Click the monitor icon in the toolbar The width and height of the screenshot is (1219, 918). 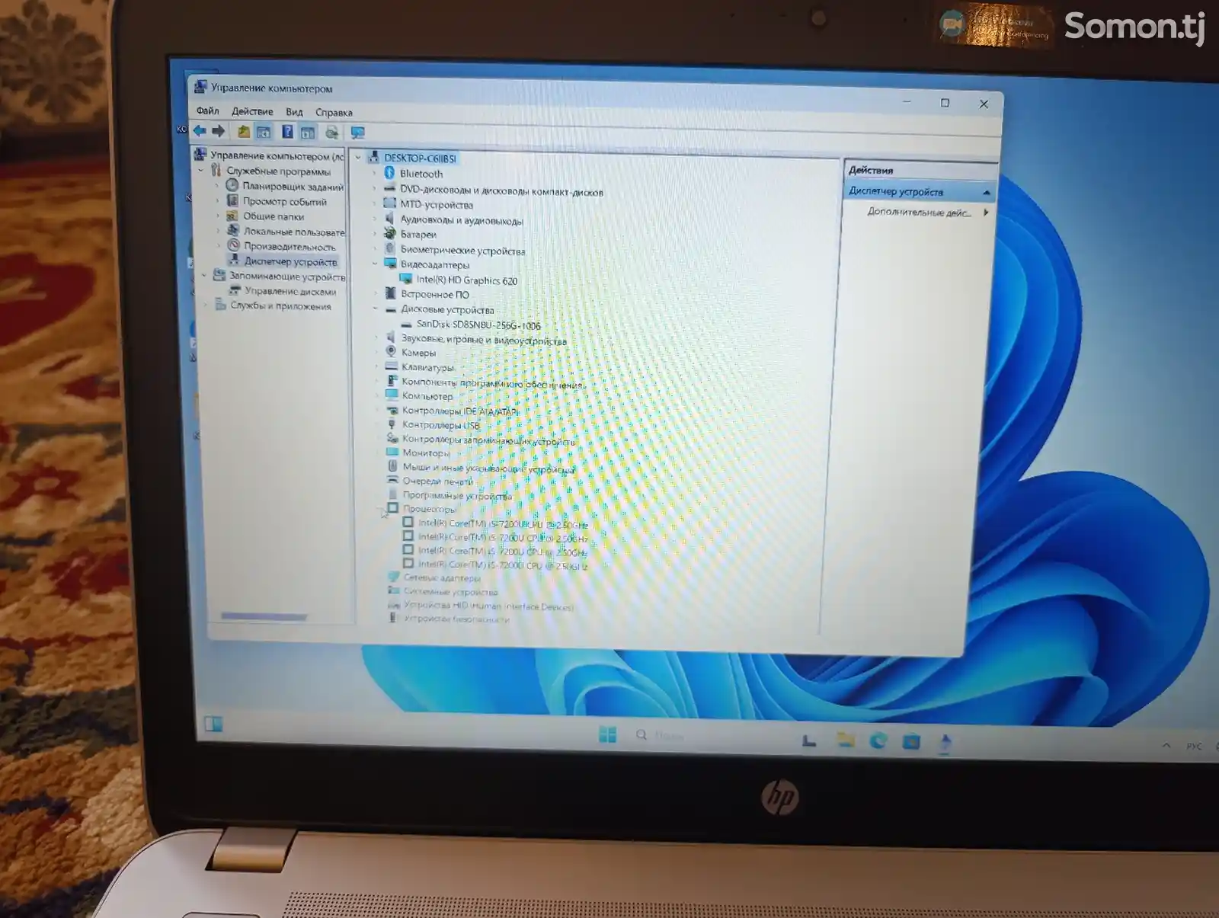357,133
